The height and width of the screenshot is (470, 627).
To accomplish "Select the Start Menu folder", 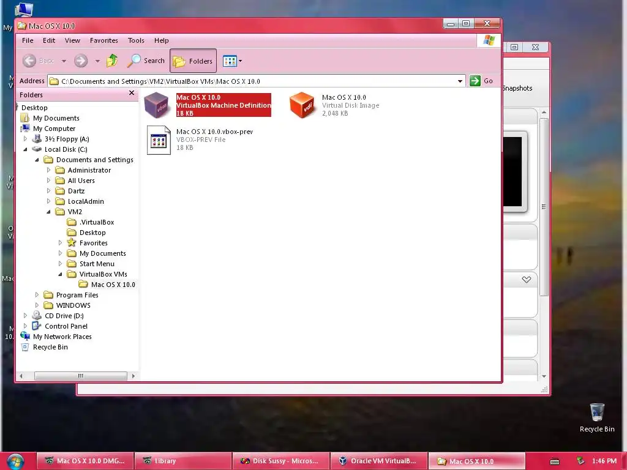I will (97, 263).
